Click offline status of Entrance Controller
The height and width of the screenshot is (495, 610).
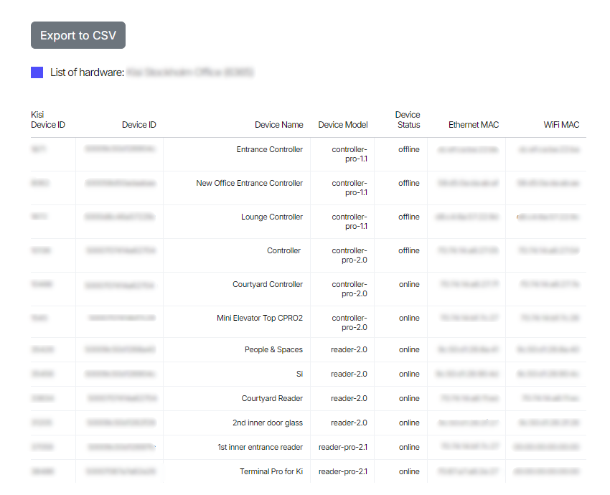tap(409, 149)
